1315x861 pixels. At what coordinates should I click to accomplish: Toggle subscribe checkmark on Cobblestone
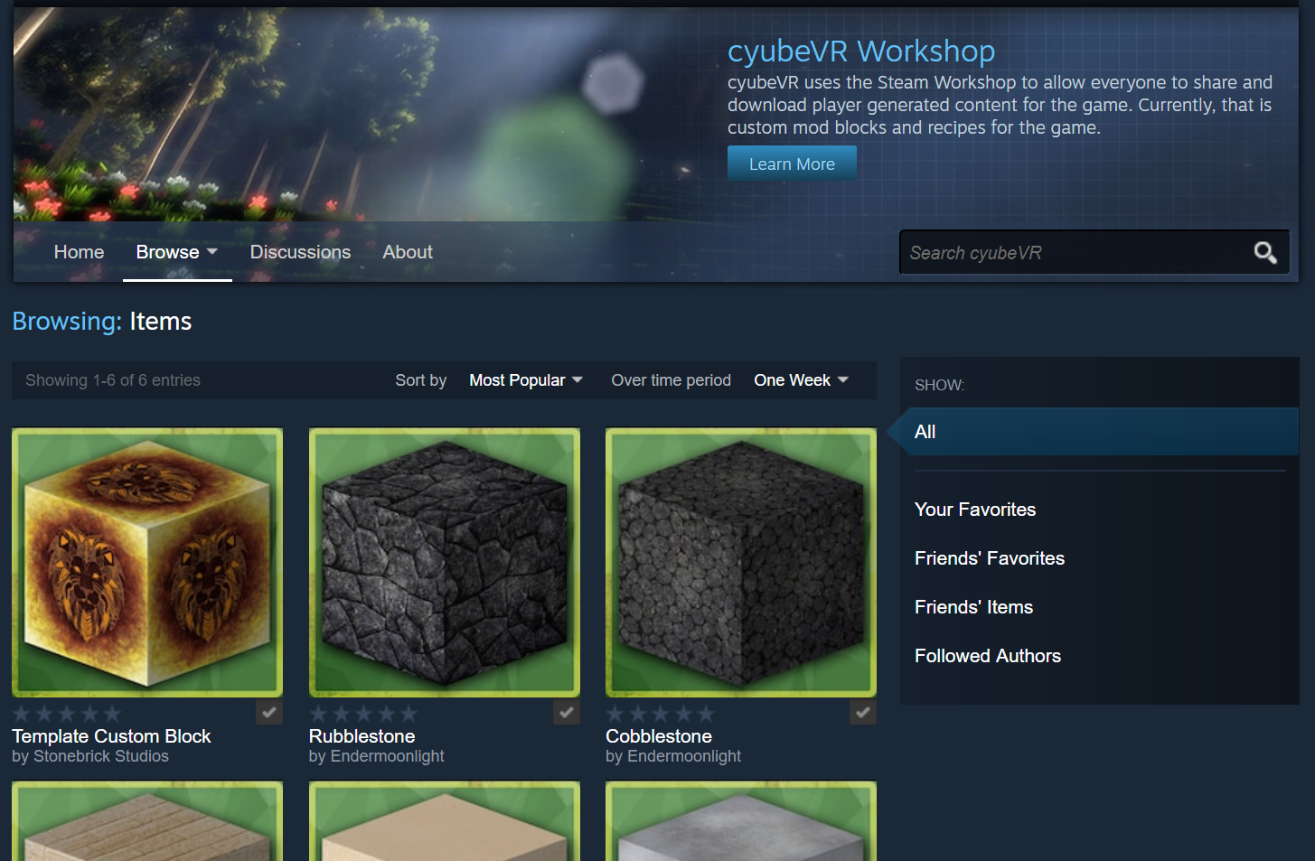coord(862,713)
